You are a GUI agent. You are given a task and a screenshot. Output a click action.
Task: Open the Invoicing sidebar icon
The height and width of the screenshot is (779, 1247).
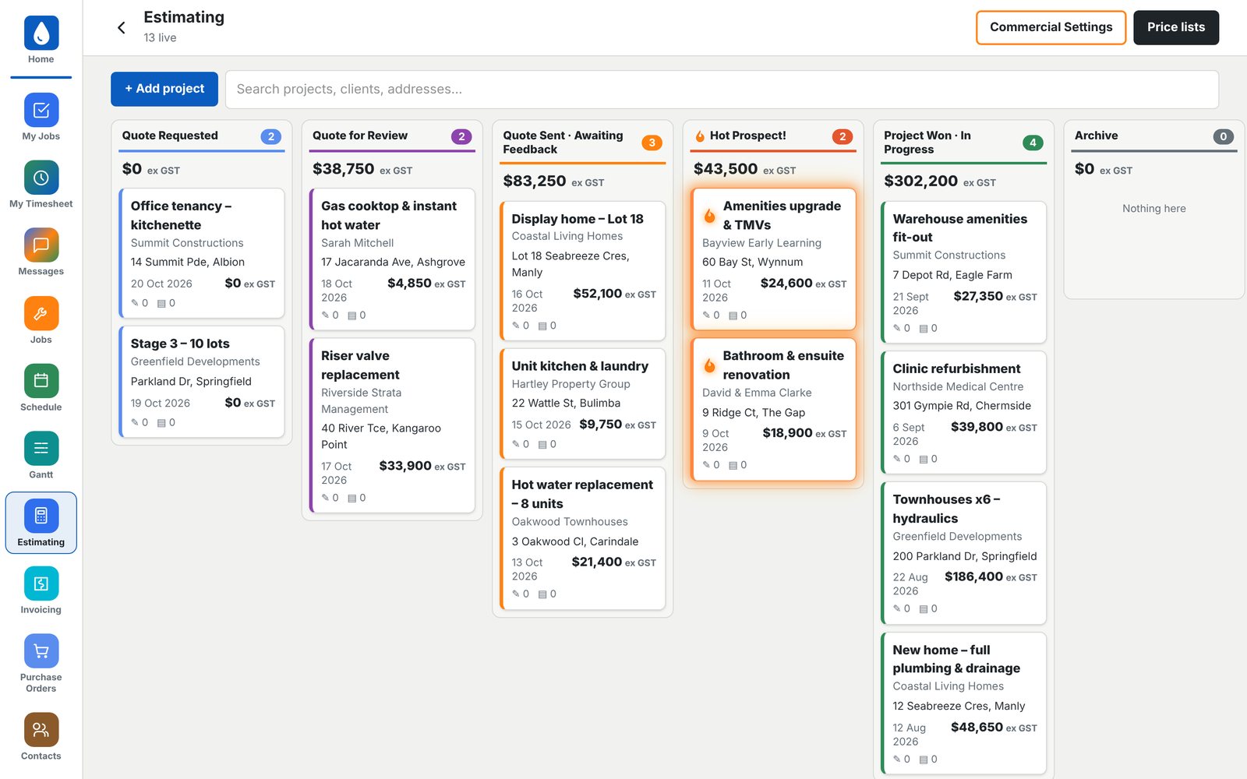point(41,583)
